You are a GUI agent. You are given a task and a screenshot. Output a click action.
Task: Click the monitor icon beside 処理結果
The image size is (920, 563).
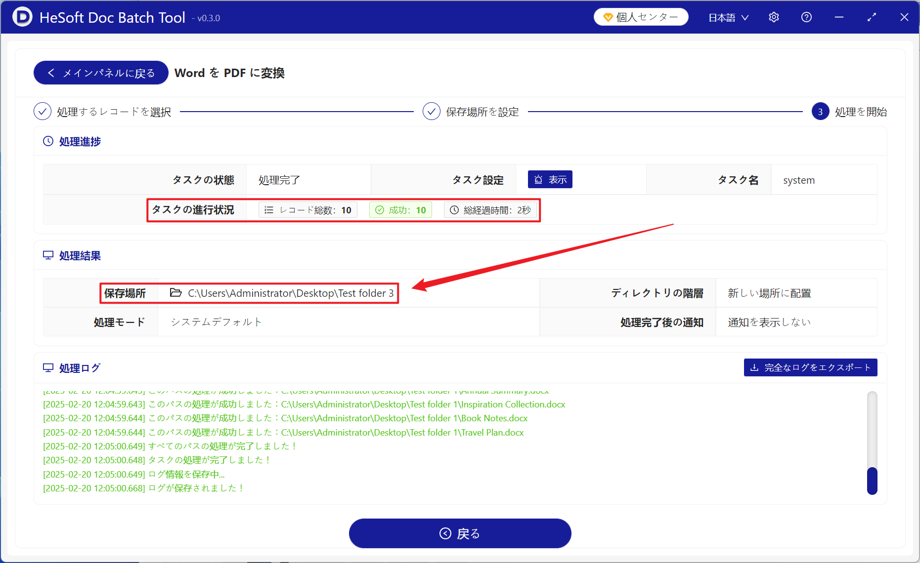tap(48, 255)
